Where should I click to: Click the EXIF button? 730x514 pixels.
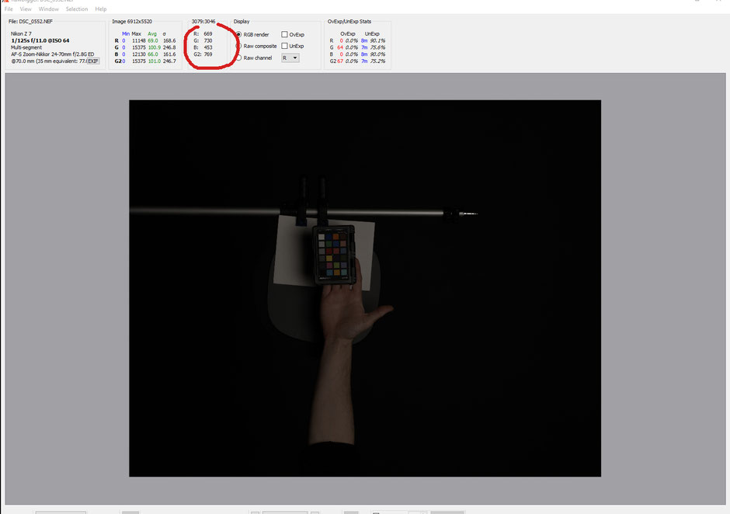click(x=93, y=61)
